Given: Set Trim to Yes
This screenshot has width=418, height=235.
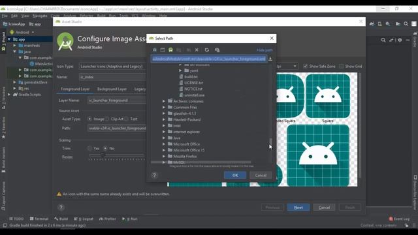Looking at the screenshot, I should (89, 148).
